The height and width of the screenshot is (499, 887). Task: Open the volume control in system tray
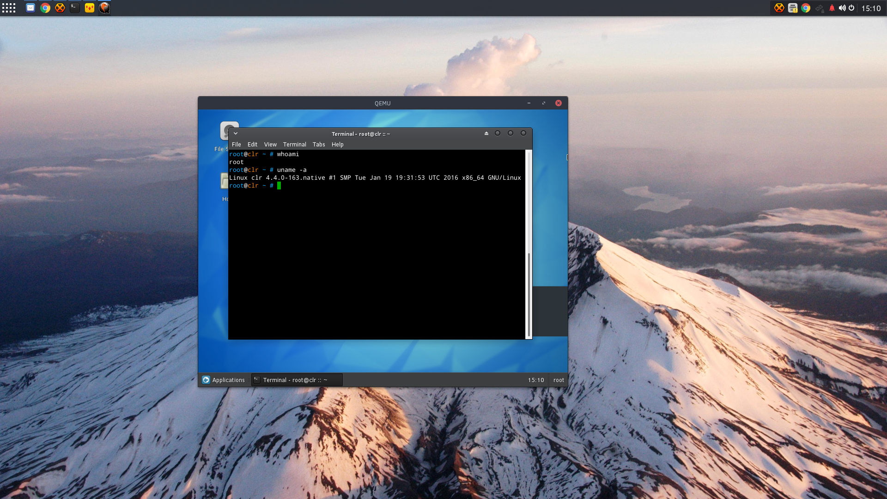pos(842,8)
